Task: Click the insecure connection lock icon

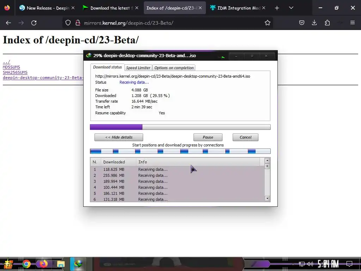Action: (78, 23)
